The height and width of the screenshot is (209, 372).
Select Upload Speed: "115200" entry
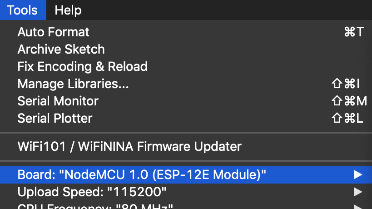point(186,192)
